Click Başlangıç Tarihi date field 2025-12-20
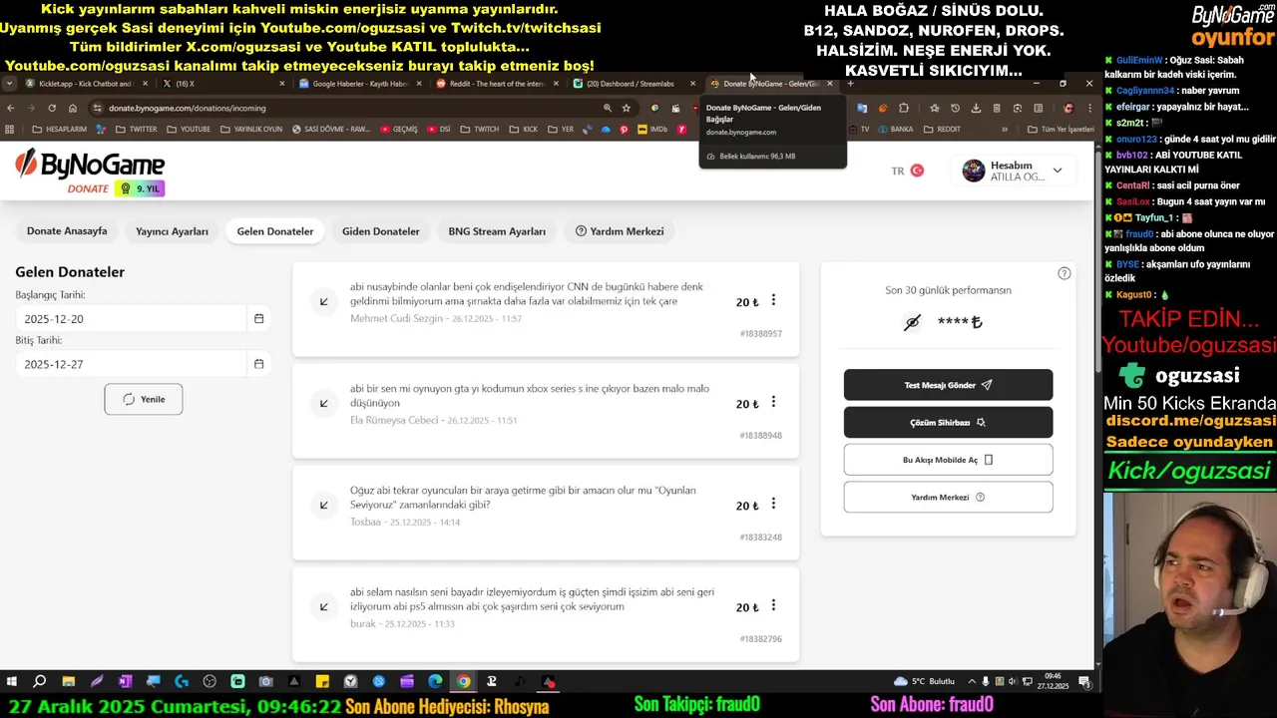The width and height of the screenshot is (1277, 718). click(x=130, y=318)
